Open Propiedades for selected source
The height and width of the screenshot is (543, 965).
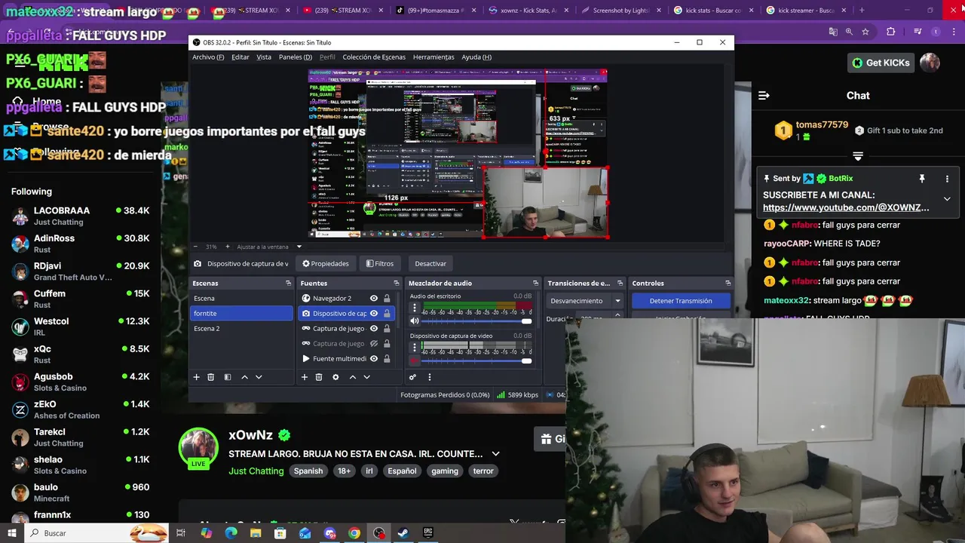pyautogui.click(x=326, y=263)
